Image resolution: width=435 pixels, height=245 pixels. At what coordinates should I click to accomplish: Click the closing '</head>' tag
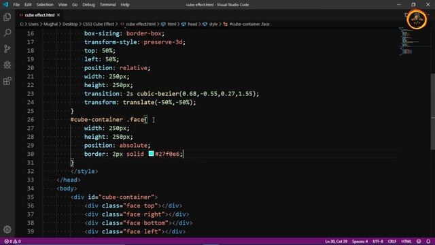(x=69, y=180)
